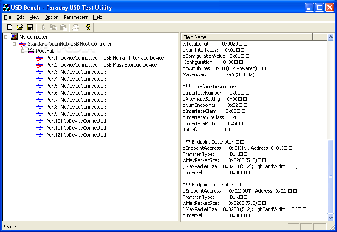Collapse the RootHub tree node
337x232 pixels.
22,51
